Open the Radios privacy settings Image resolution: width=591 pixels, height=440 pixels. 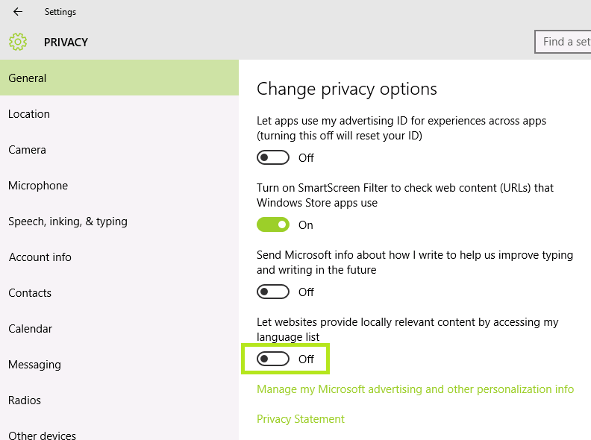pyautogui.click(x=25, y=400)
